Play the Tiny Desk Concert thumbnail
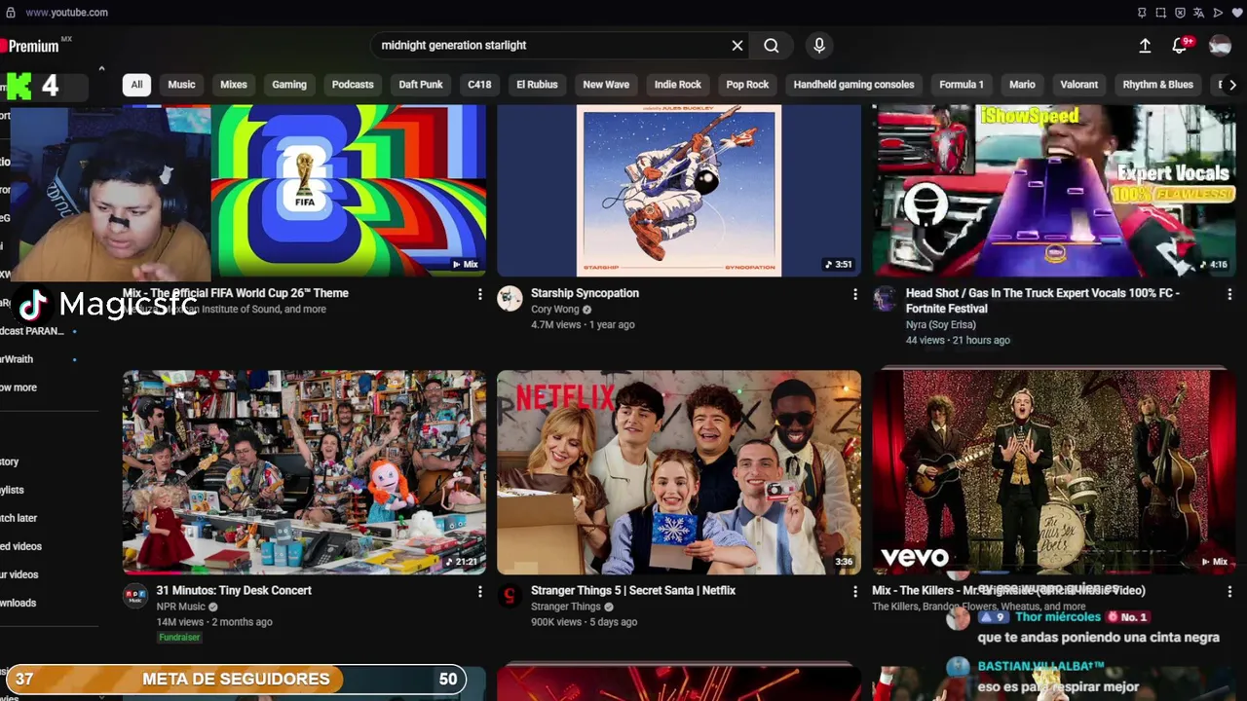 pos(304,472)
